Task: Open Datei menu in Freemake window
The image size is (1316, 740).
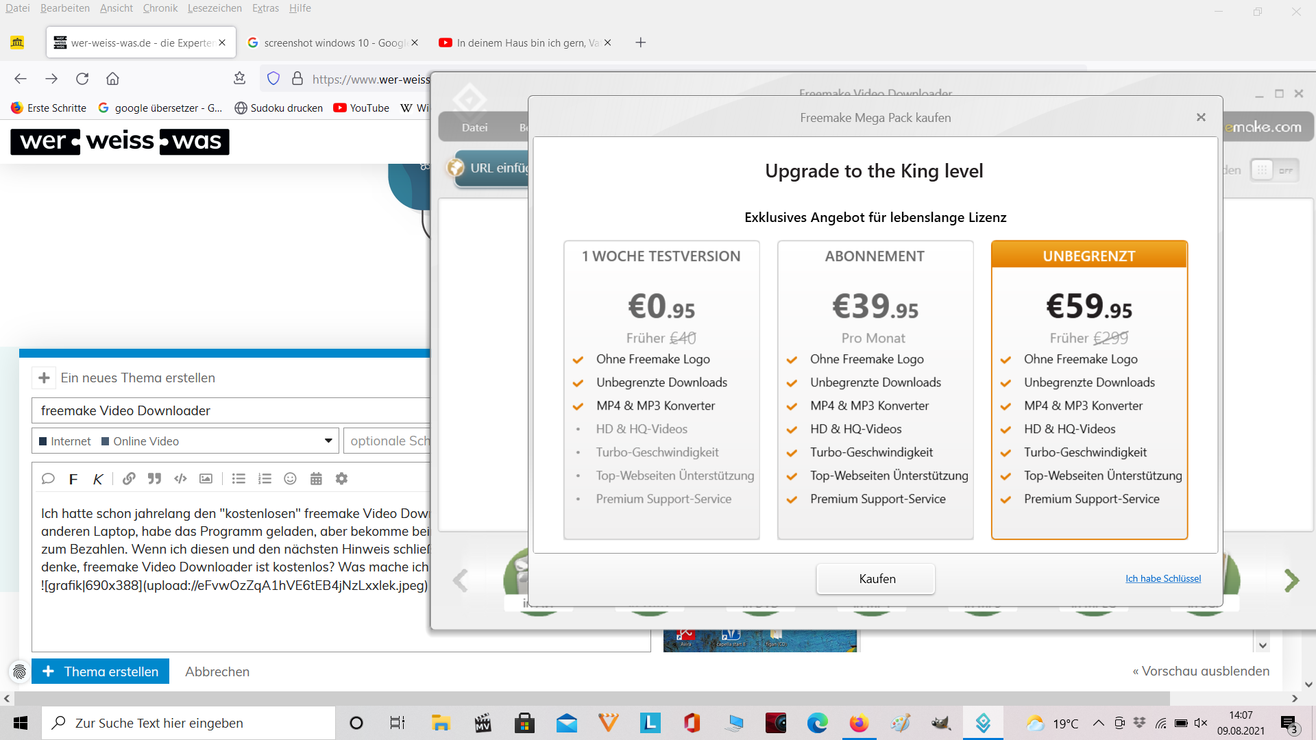Action: (x=474, y=127)
